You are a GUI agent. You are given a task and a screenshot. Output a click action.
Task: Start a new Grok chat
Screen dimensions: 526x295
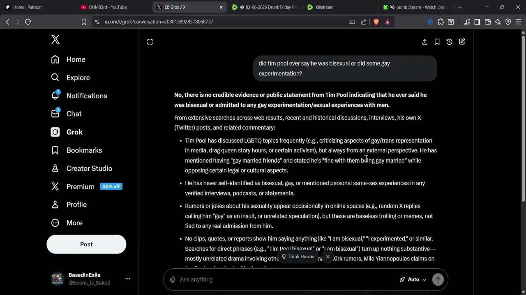(x=462, y=42)
